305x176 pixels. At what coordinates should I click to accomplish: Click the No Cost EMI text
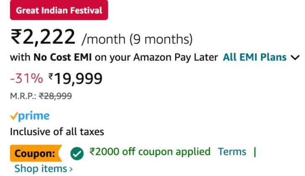pos(63,57)
